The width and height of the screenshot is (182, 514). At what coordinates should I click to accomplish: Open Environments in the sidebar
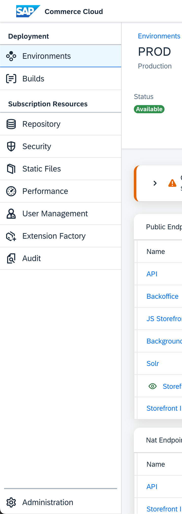(61, 56)
